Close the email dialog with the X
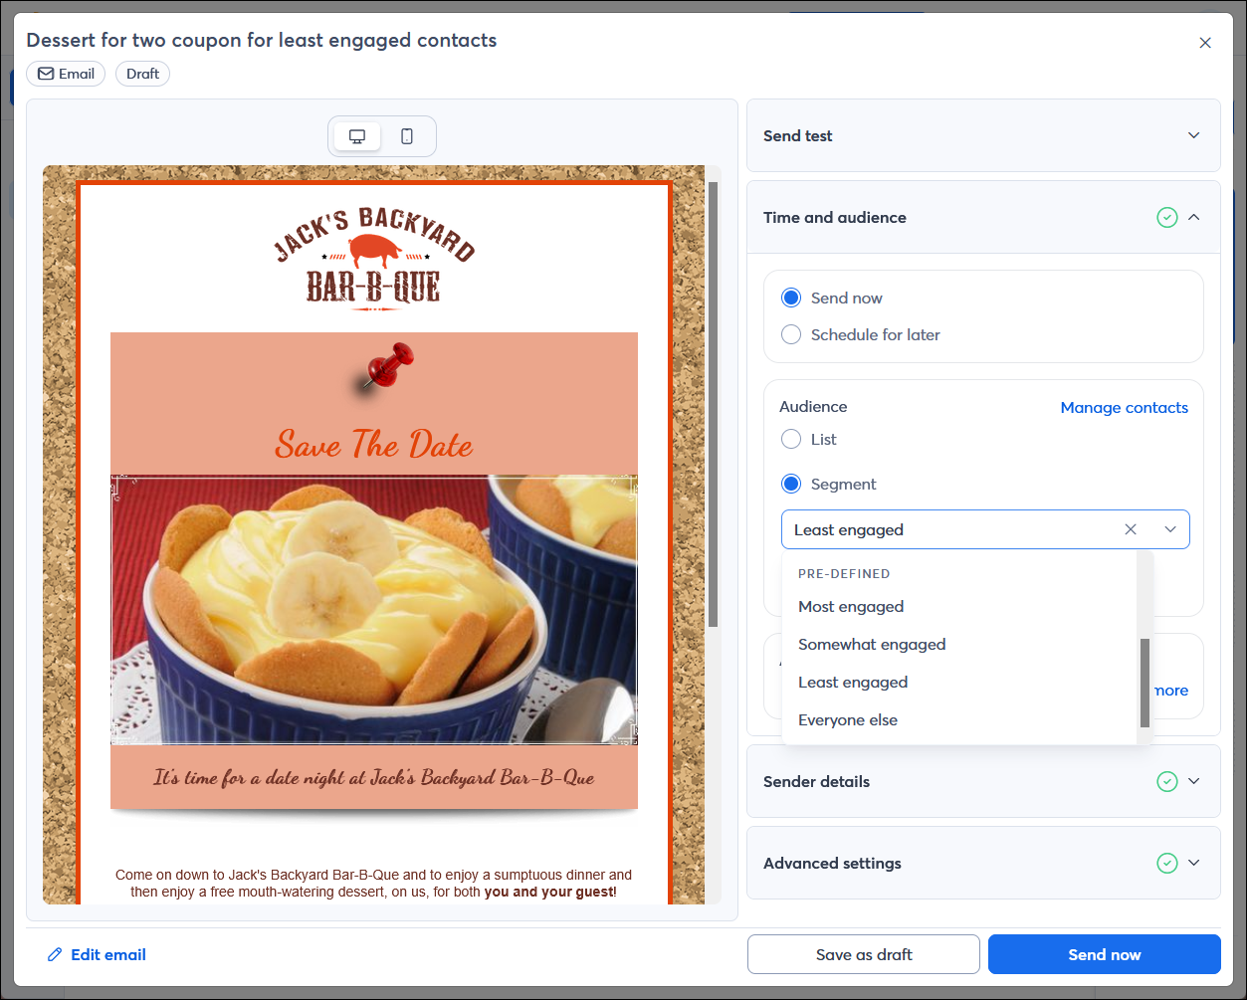The width and height of the screenshot is (1247, 1000). point(1205,43)
